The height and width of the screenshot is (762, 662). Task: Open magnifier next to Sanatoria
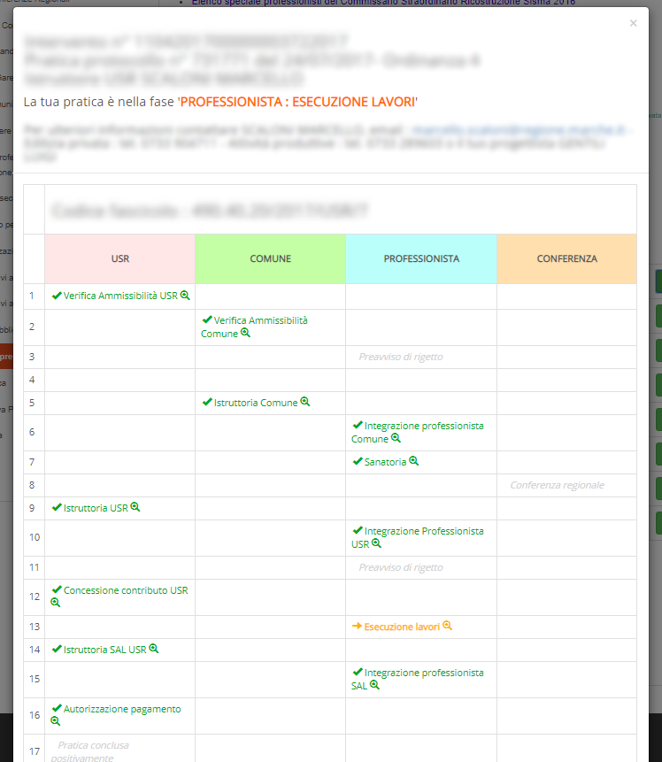pyautogui.click(x=413, y=461)
